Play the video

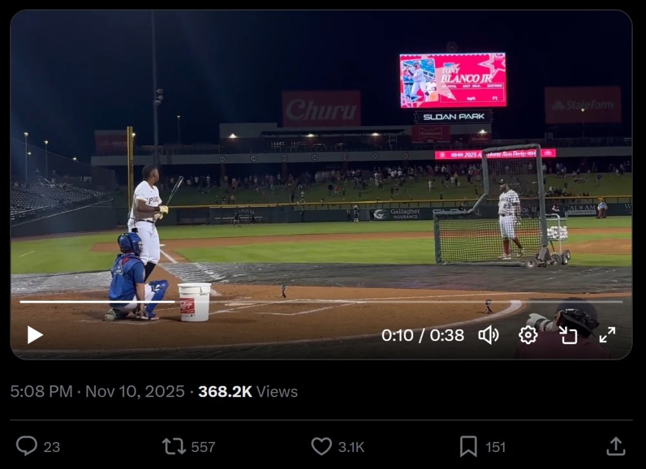click(35, 335)
